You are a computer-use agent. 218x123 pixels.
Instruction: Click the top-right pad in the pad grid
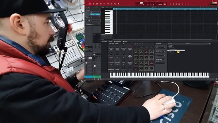[151, 52]
